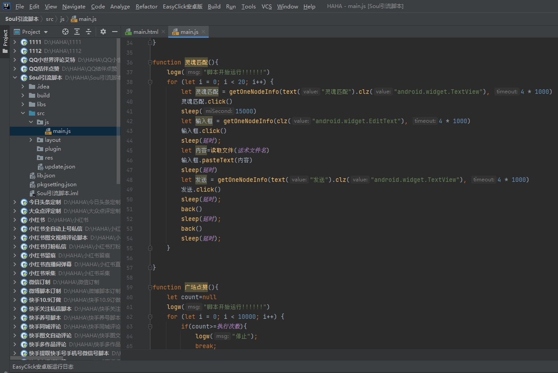Open the Refactor menu

(146, 6)
